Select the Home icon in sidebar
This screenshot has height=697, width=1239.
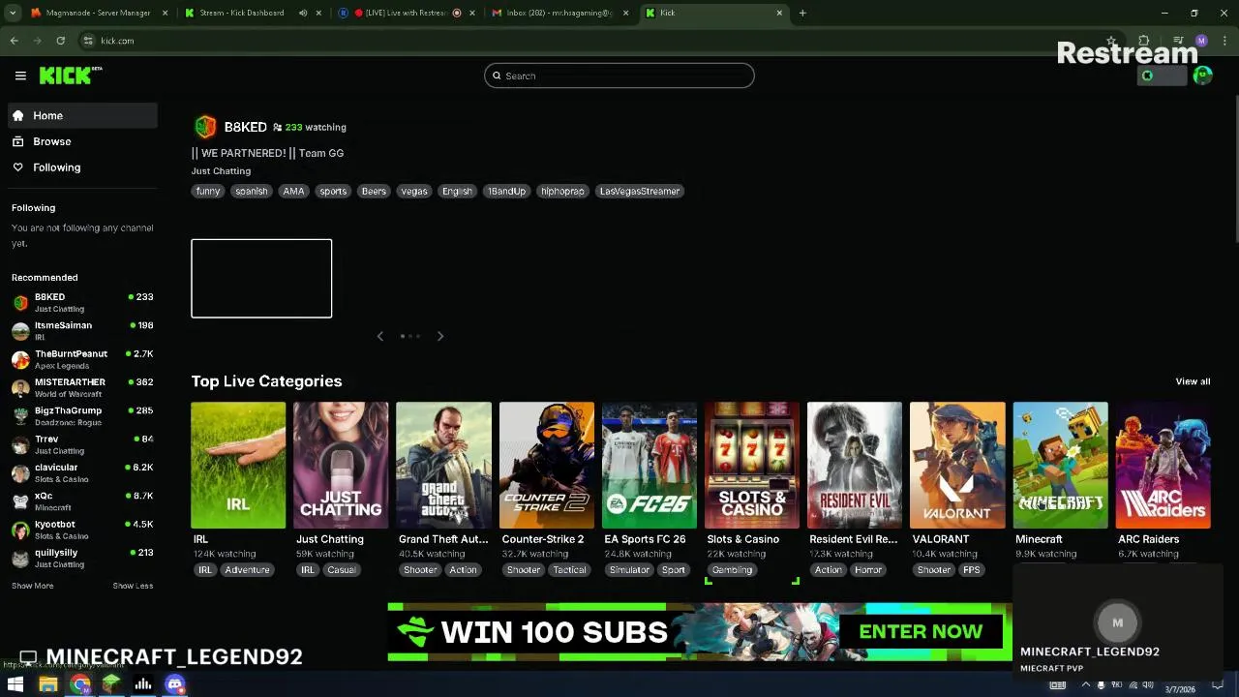(17, 115)
